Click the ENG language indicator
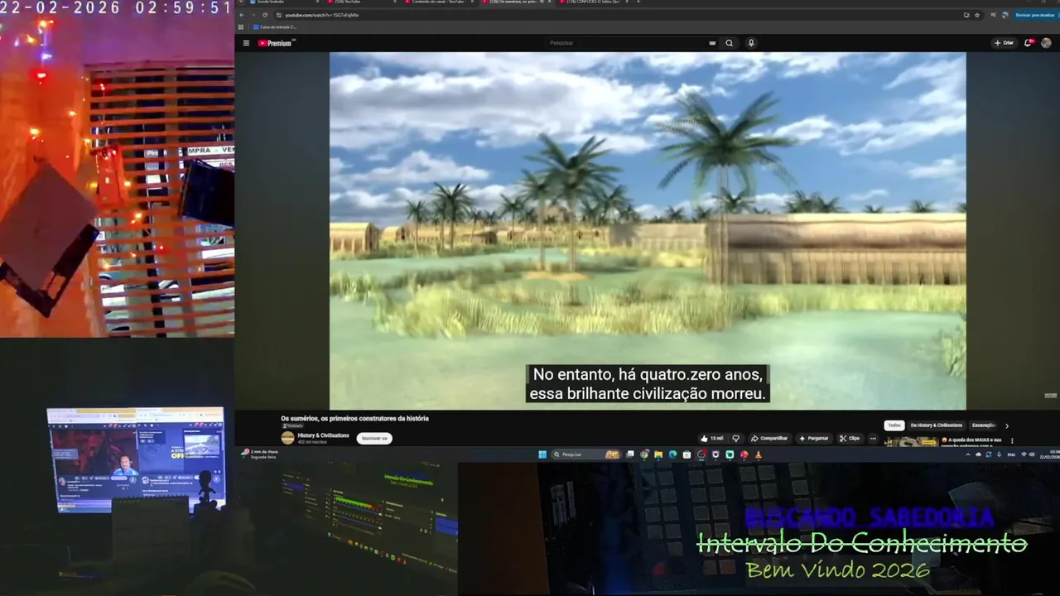The height and width of the screenshot is (596, 1060). tap(1011, 454)
